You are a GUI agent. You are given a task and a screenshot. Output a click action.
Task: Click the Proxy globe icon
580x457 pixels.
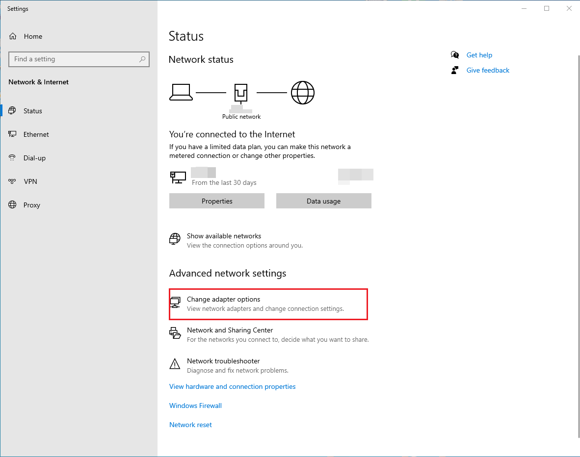coord(13,205)
